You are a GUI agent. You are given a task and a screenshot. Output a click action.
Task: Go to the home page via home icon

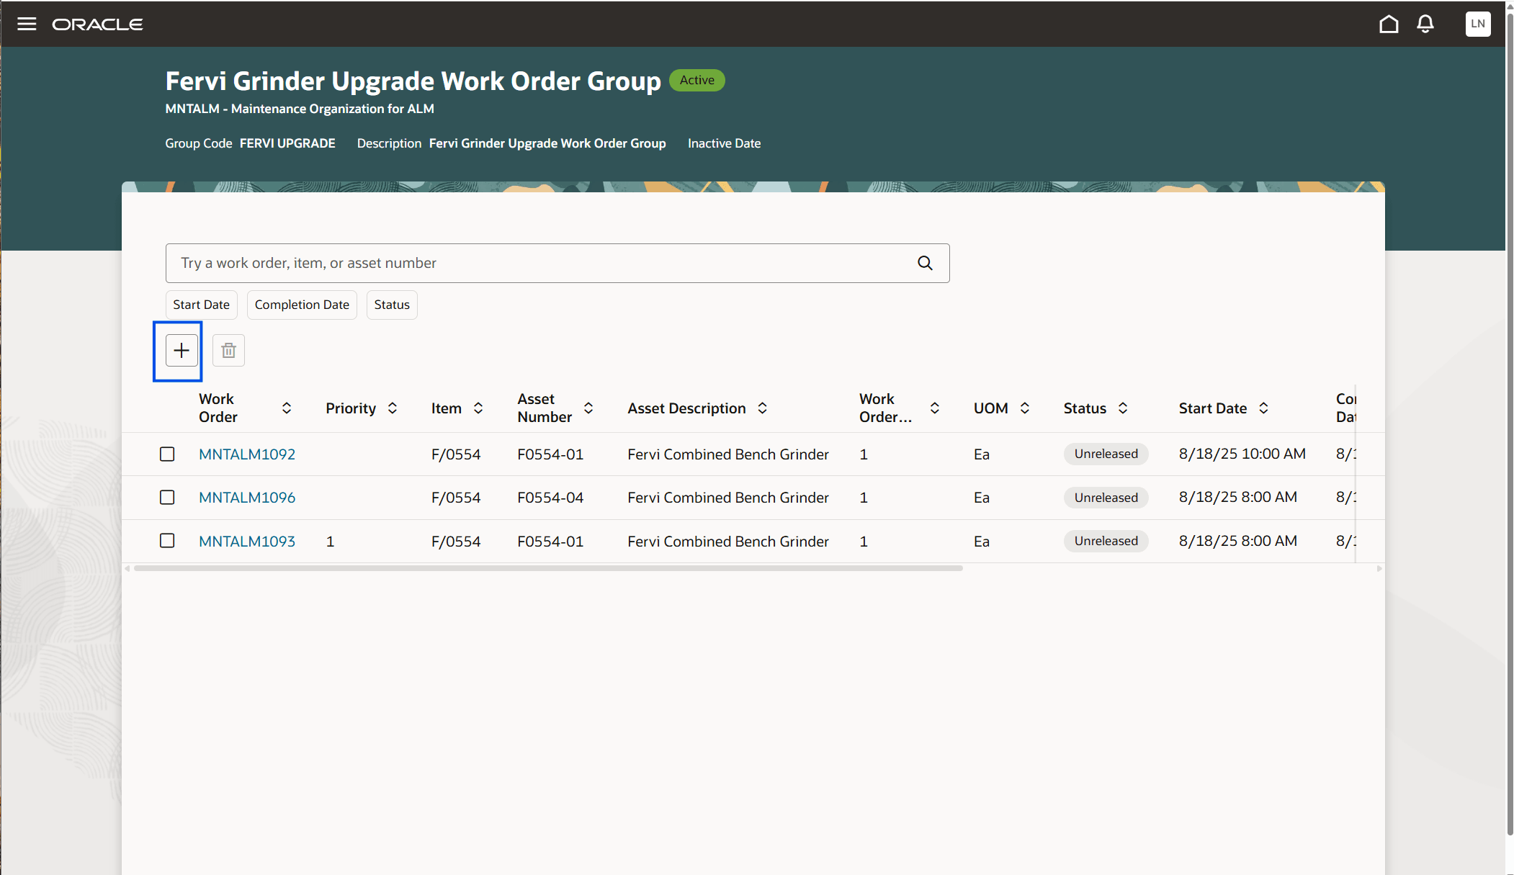(1389, 24)
